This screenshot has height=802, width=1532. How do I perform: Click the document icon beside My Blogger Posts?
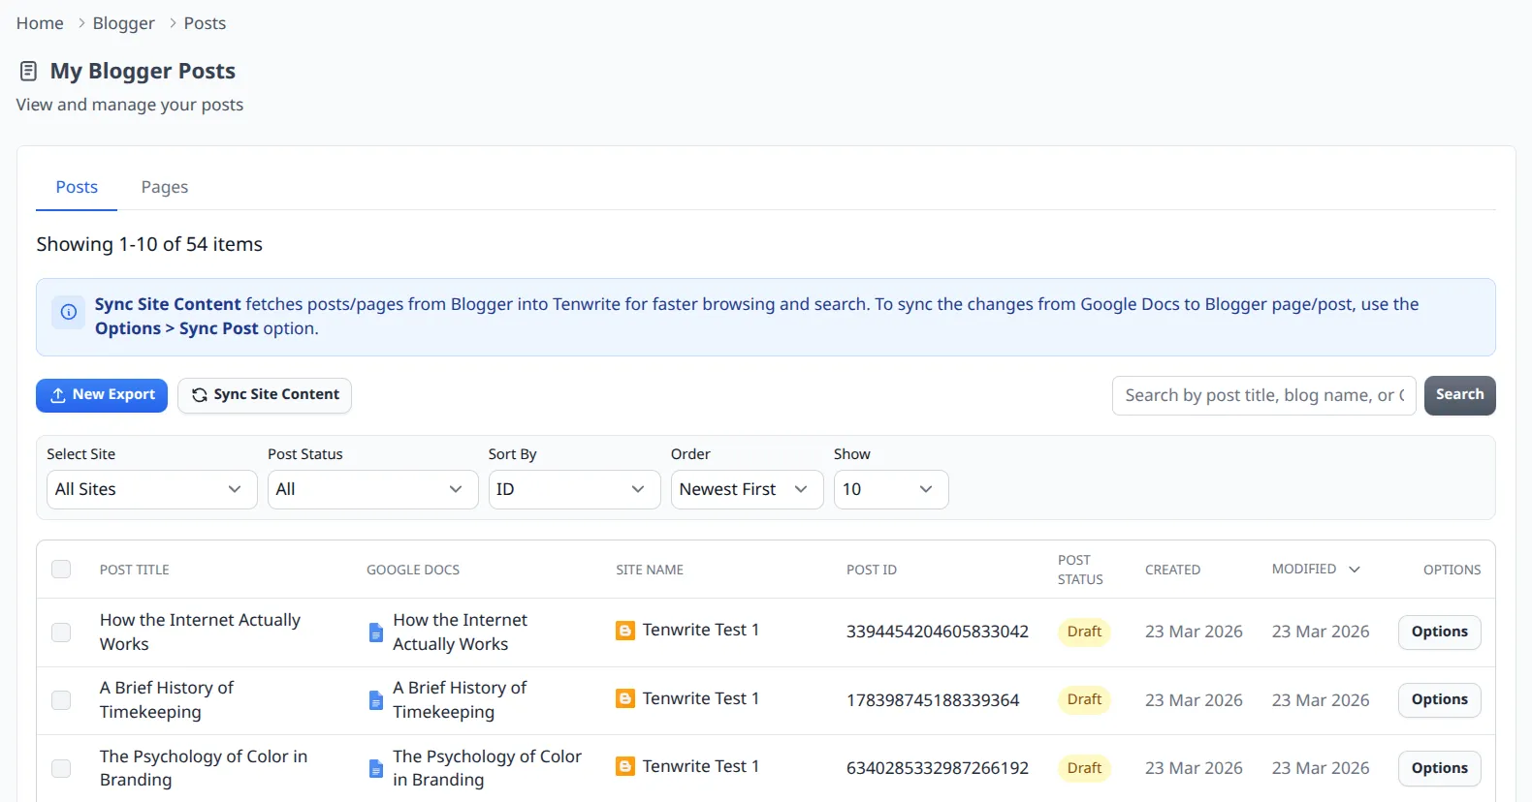(x=29, y=71)
